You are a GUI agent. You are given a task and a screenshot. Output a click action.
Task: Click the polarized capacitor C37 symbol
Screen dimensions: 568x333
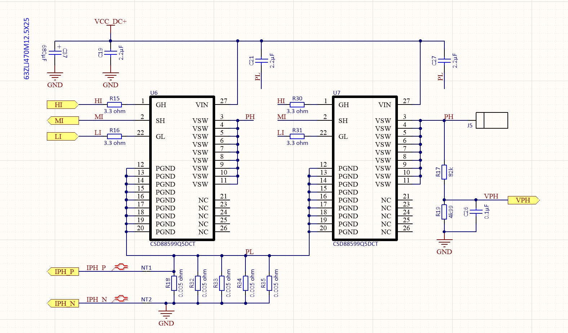[55, 53]
